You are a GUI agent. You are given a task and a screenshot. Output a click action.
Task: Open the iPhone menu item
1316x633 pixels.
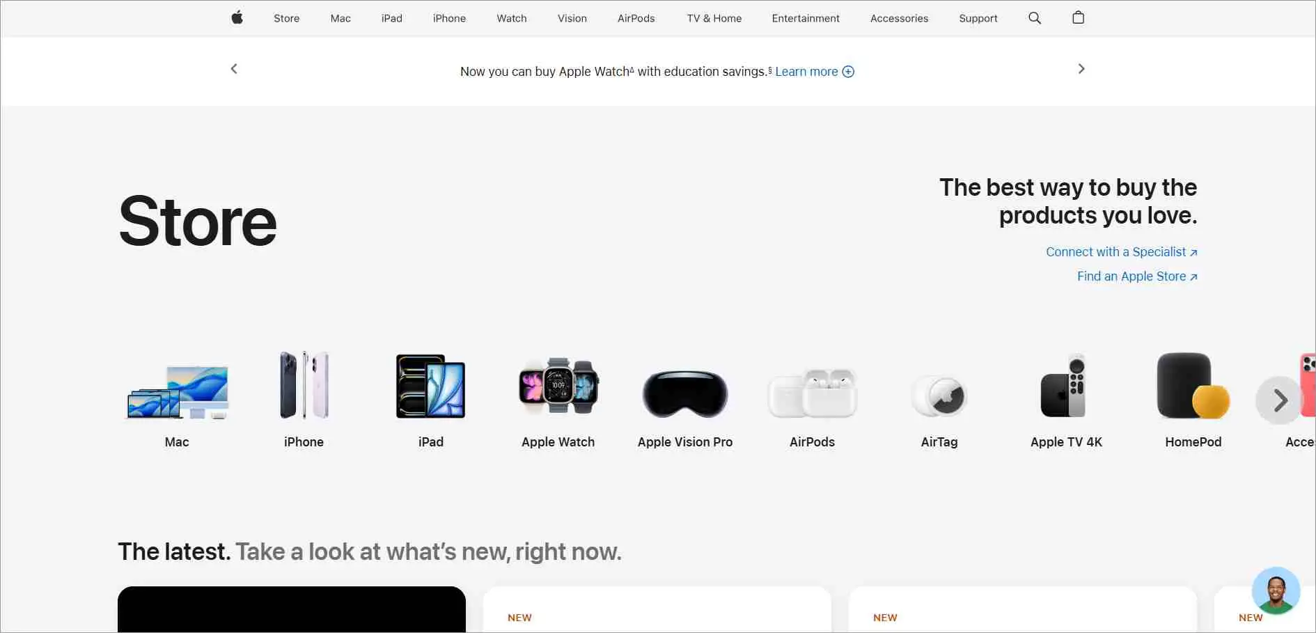449,18
